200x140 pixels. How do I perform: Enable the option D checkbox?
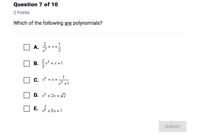[x=27, y=95]
